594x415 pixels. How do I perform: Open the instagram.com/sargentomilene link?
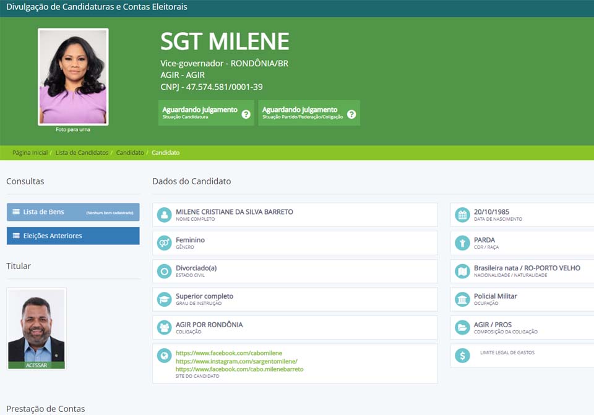coord(236,361)
